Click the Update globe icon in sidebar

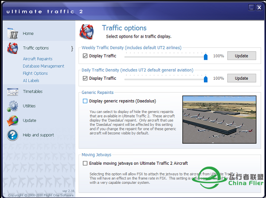12,120
